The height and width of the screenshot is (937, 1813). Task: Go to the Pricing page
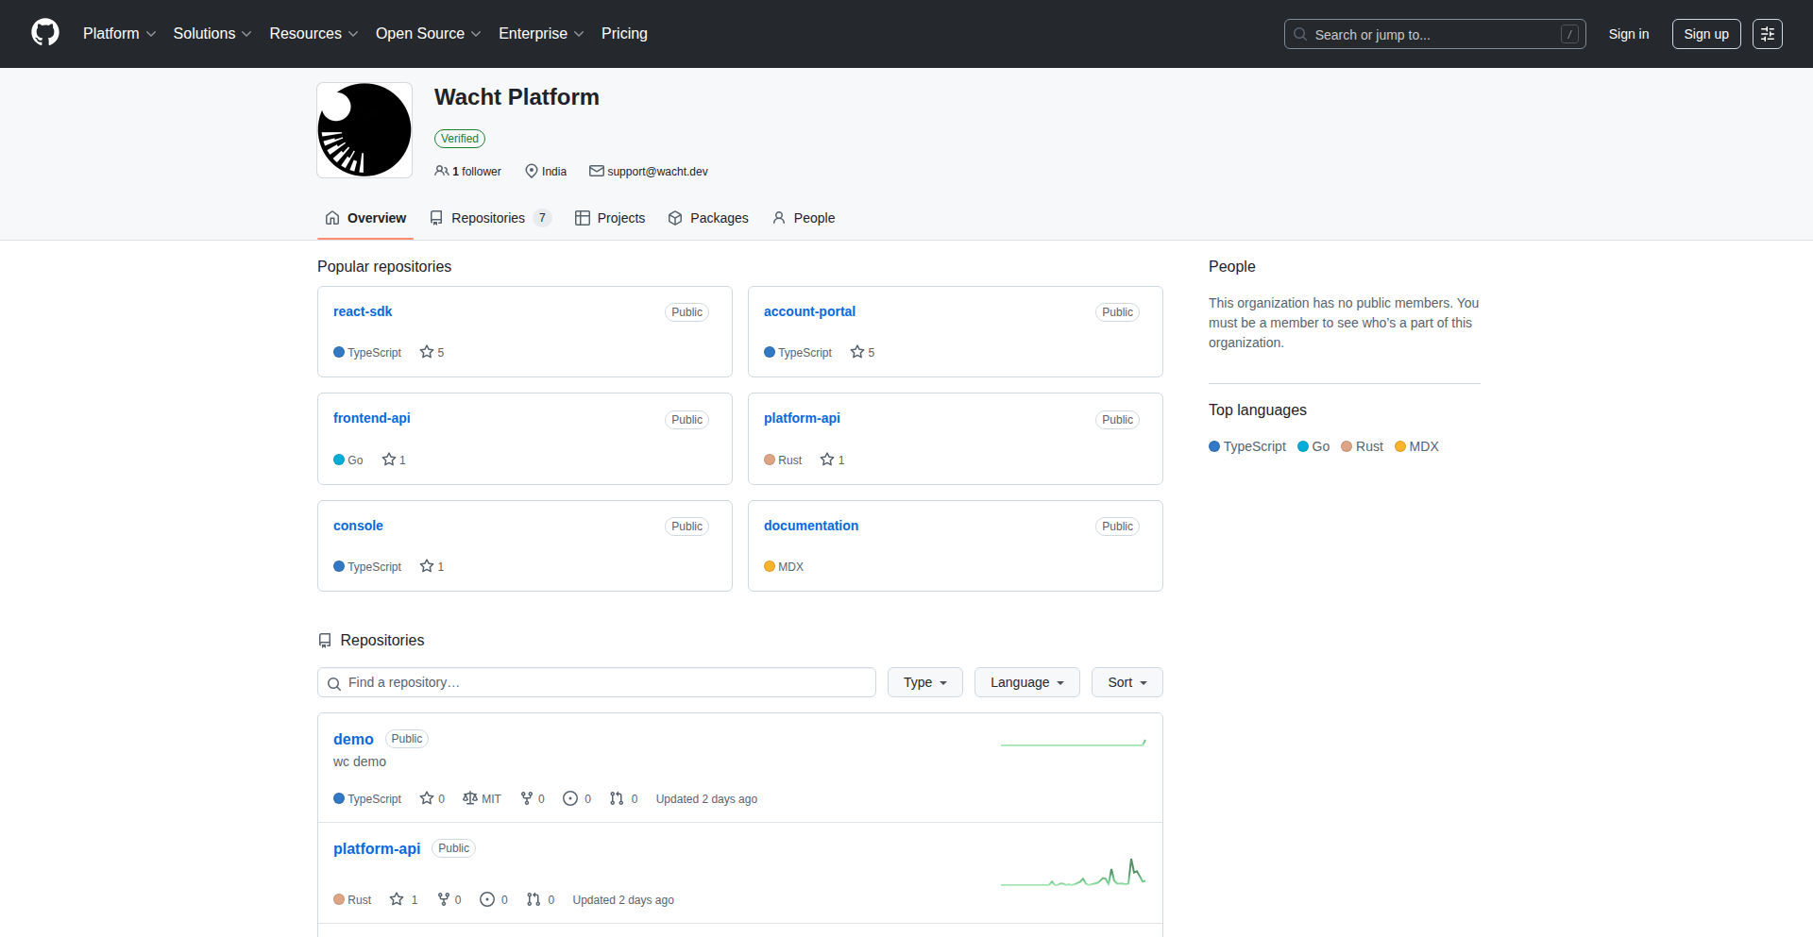click(624, 34)
